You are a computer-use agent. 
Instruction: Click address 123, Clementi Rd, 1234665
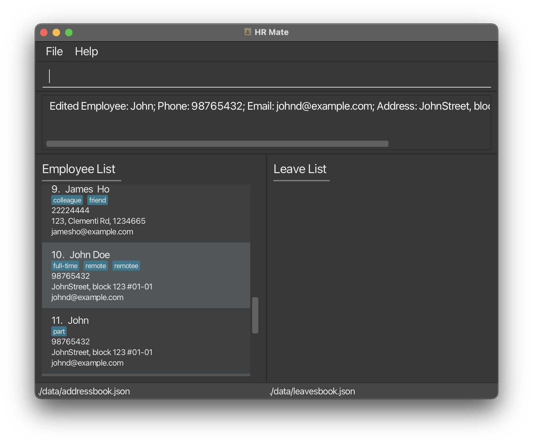point(99,221)
